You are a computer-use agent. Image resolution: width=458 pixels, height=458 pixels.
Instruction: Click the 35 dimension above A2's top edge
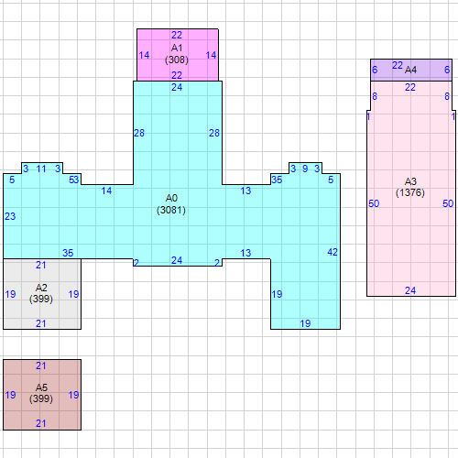coord(68,253)
